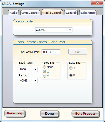Close the SELCAL Settings window
Screen dimensions: 105x122
[x=97, y=3]
